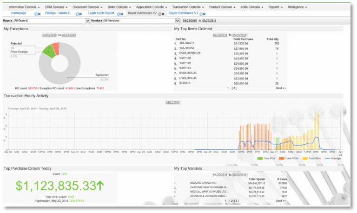This screenshot has height=213, width=357.
Task: Close the Homepage tab
Action: 40,14
